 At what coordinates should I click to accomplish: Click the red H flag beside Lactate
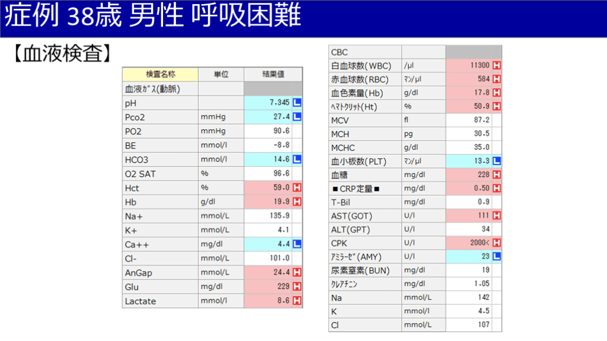(x=297, y=301)
